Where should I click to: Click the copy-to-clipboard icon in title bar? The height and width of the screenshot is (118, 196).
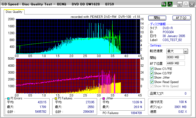click(x=164, y=4)
